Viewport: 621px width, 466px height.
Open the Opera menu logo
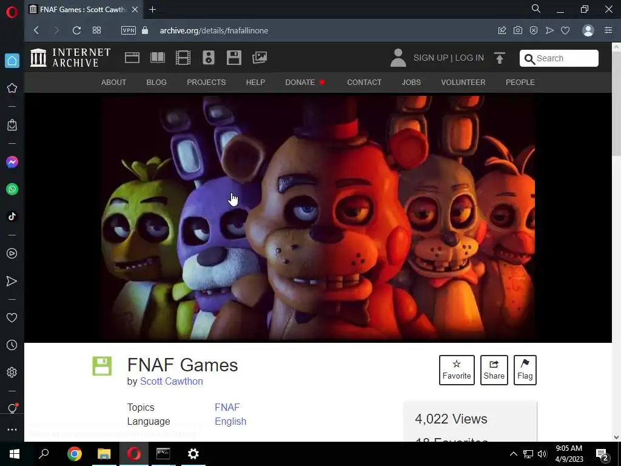point(12,12)
